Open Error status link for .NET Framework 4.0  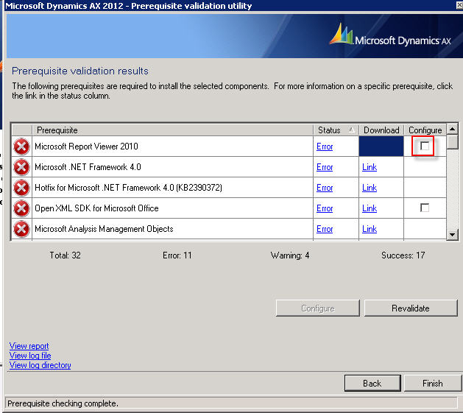(325, 167)
